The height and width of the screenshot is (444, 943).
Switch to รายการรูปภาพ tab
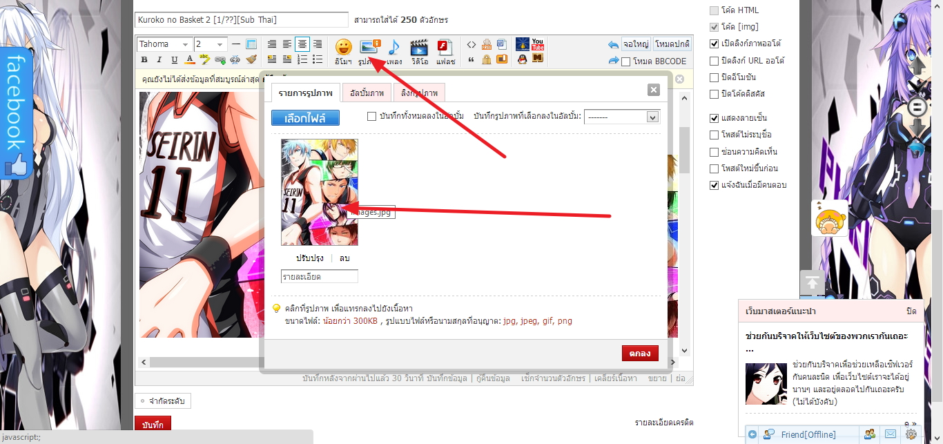coord(305,93)
